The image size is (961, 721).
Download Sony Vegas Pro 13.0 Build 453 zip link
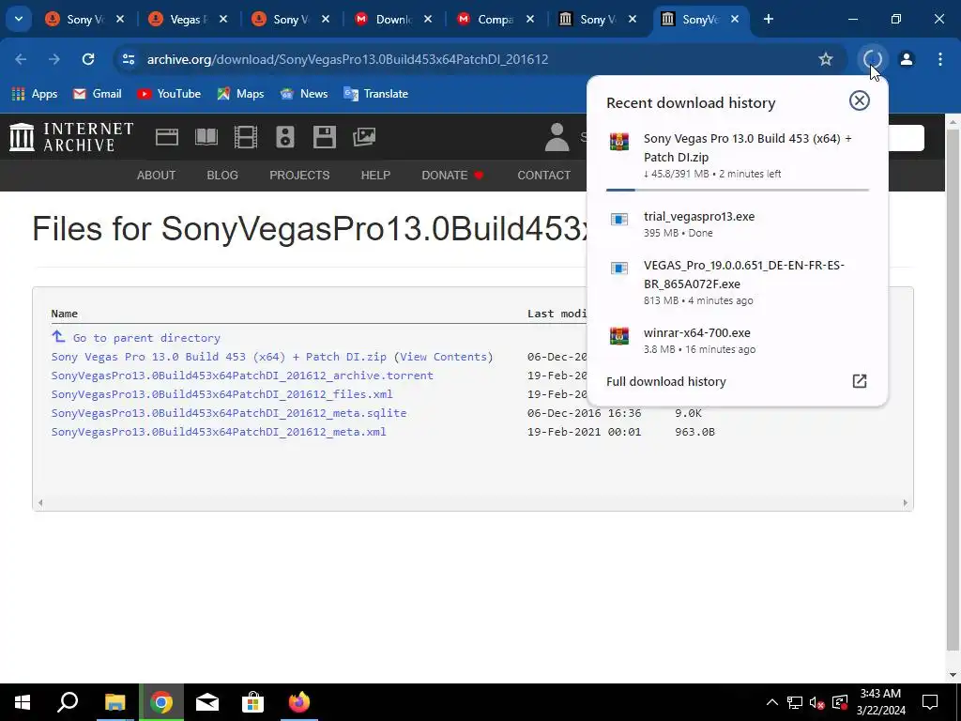coord(219,357)
